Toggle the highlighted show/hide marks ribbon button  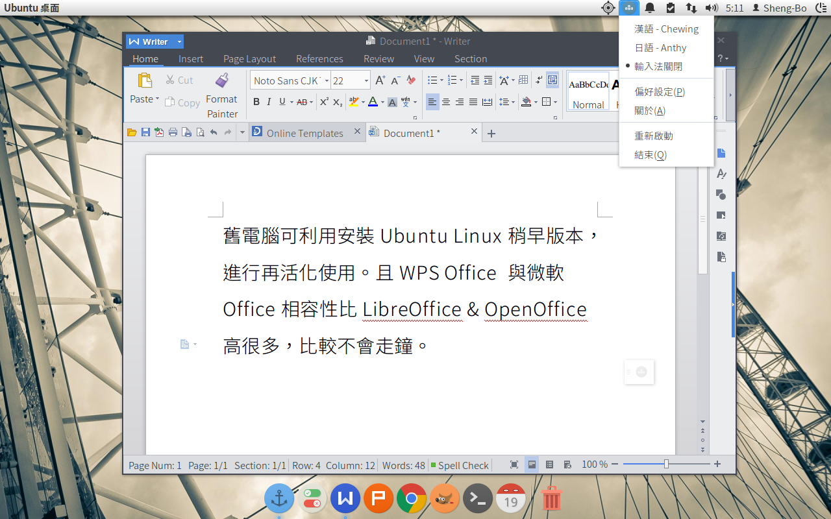552,80
